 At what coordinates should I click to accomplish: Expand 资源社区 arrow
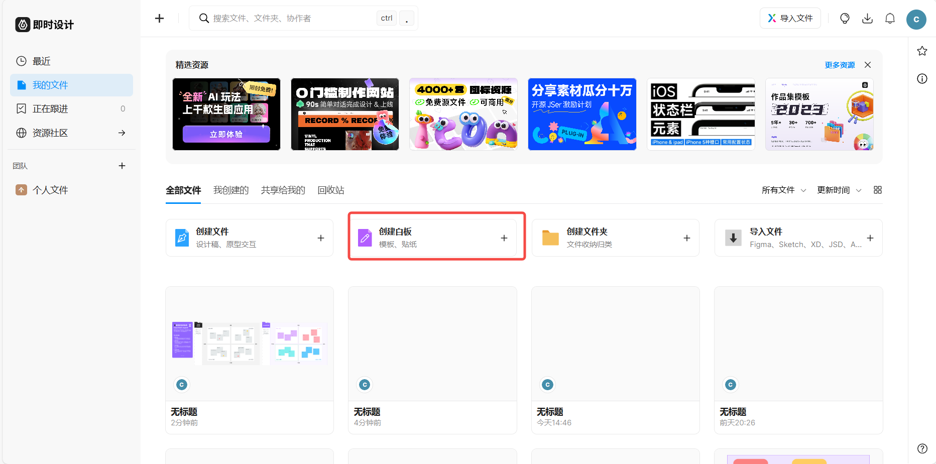click(122, 133)
